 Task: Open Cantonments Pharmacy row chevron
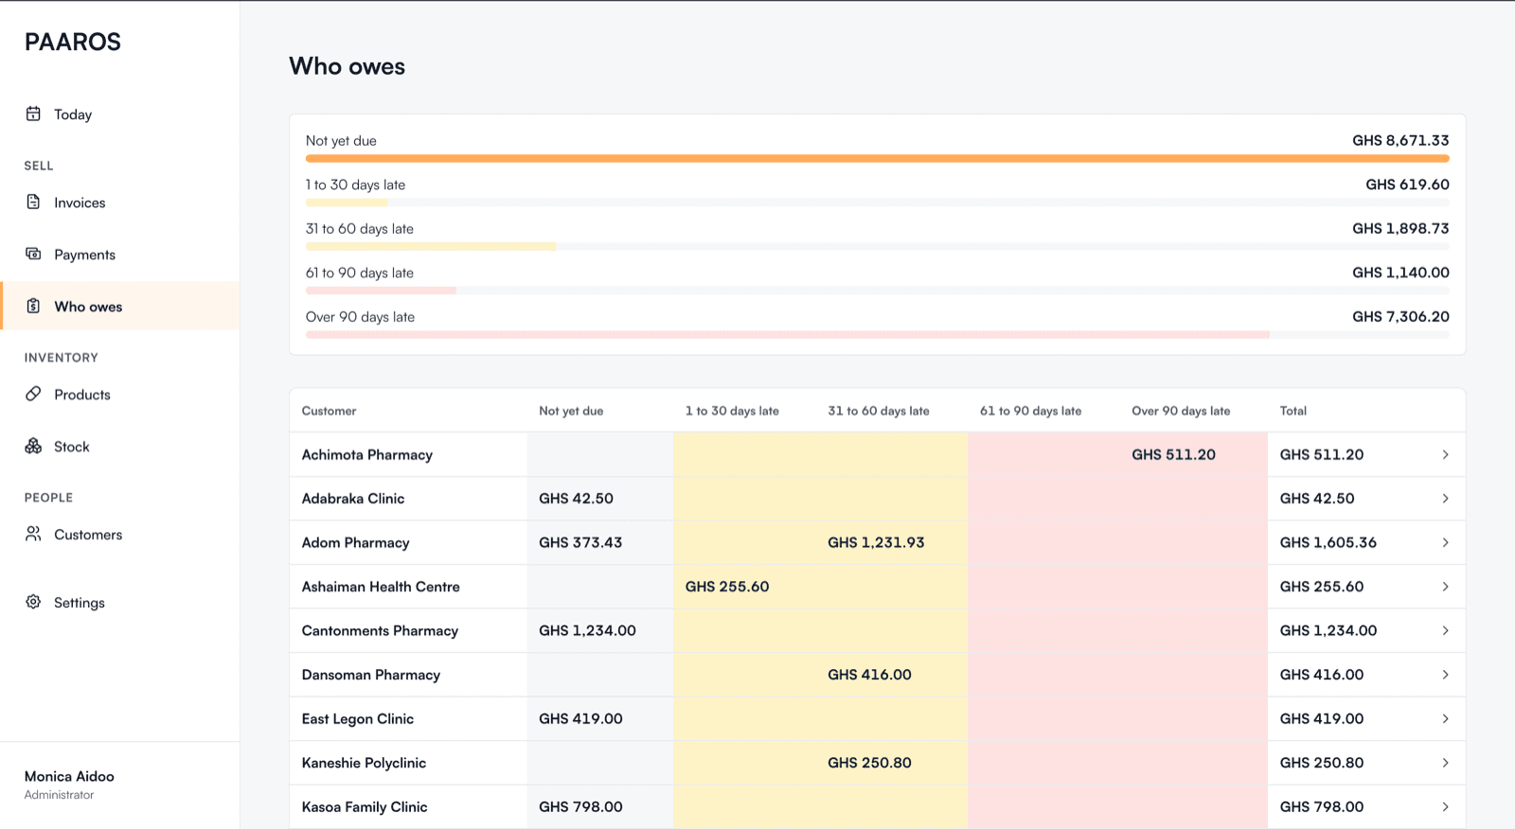coord(1445,630)
